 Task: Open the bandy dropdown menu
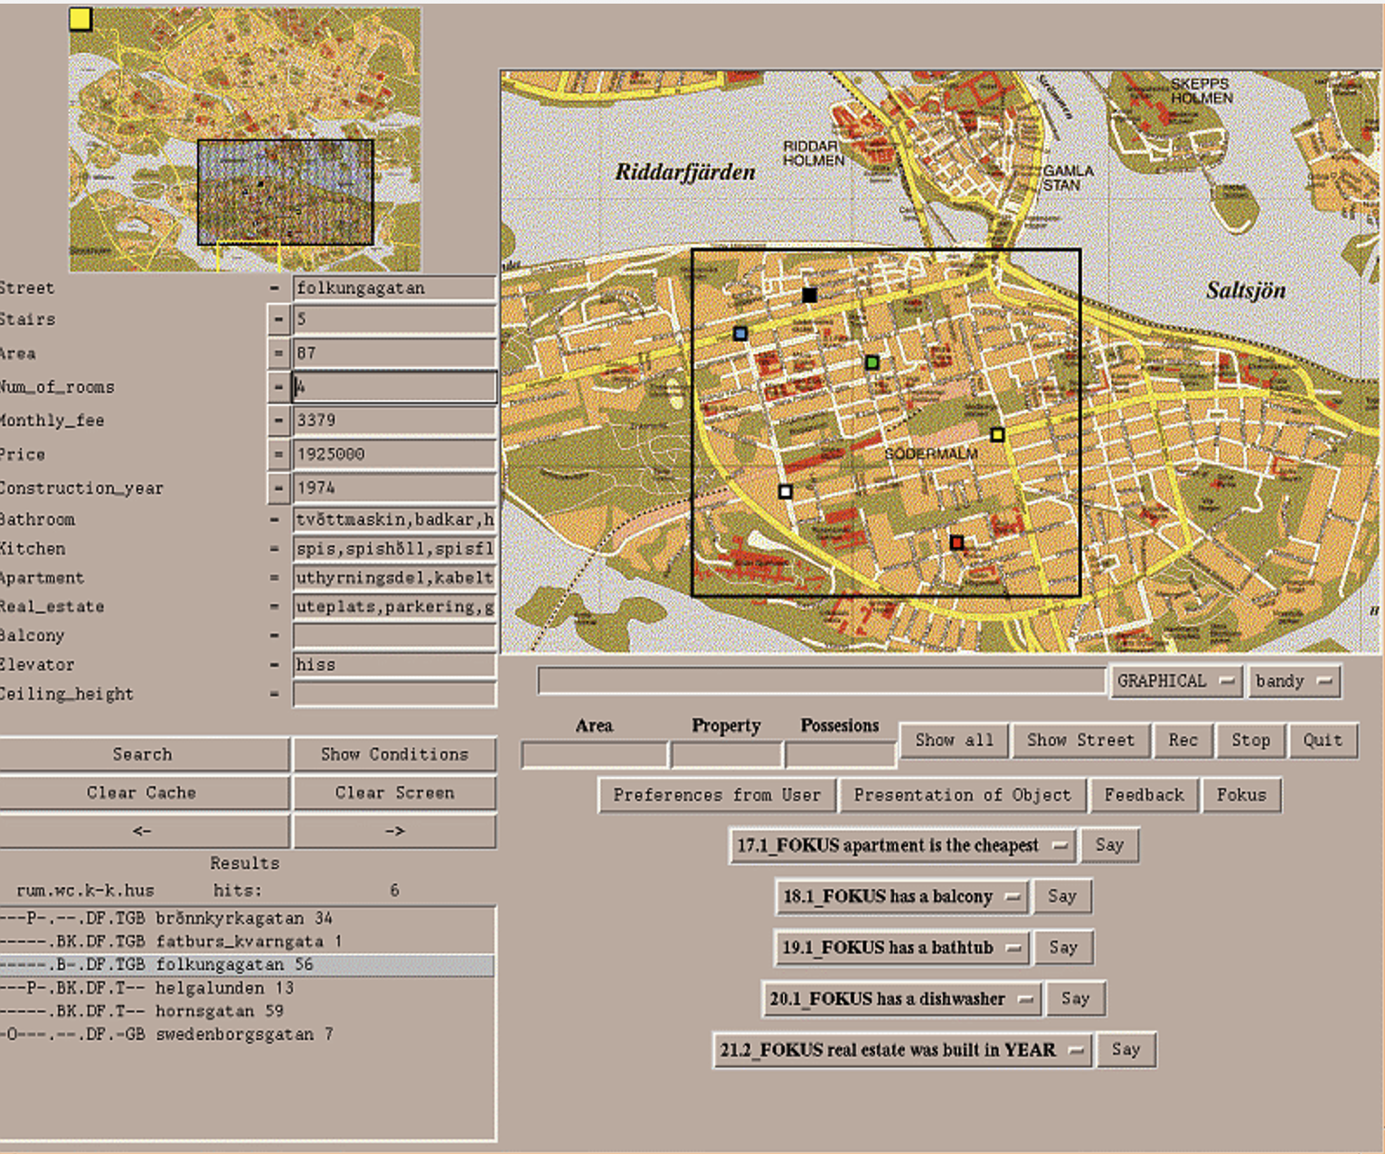coord(1295,680)
